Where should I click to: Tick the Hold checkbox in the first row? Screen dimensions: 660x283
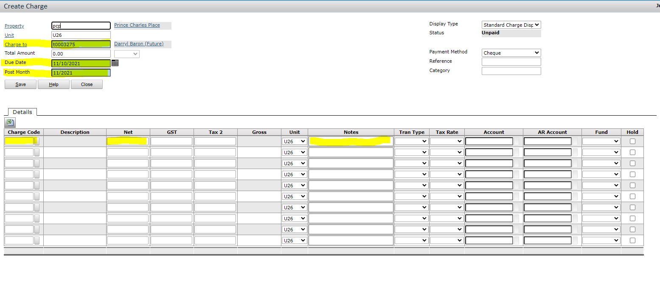point(632,141)
